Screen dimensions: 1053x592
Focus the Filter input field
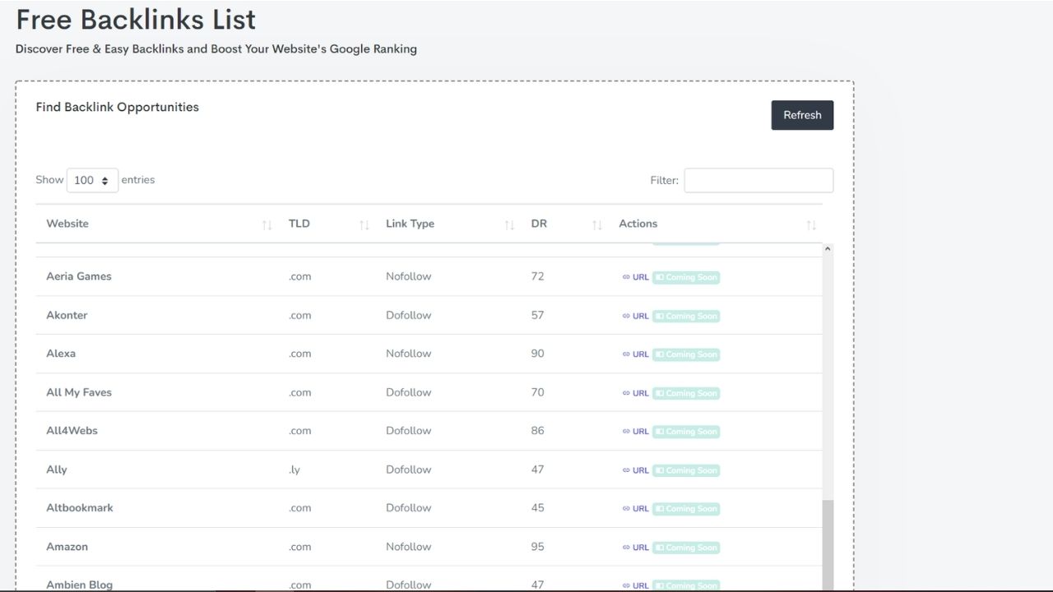click(758, 181)
